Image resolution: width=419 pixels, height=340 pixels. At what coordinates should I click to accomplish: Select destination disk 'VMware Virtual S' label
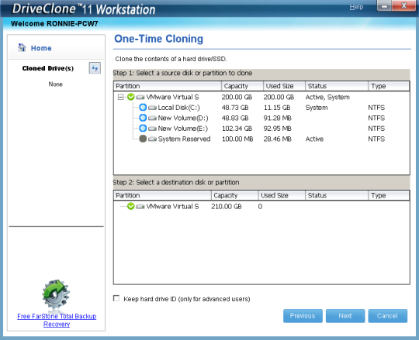tap(172, 206)
